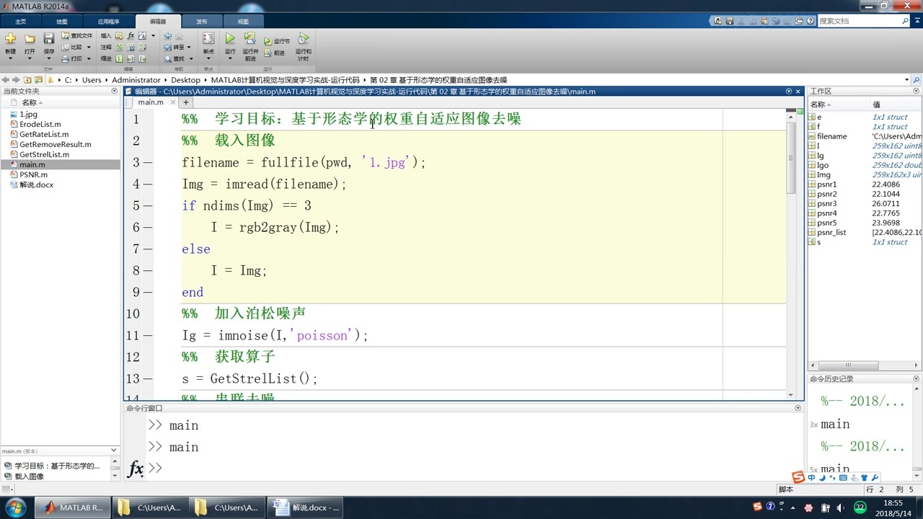
Task: Click the fx insert function icon
Action: click(x=131, y=35)
